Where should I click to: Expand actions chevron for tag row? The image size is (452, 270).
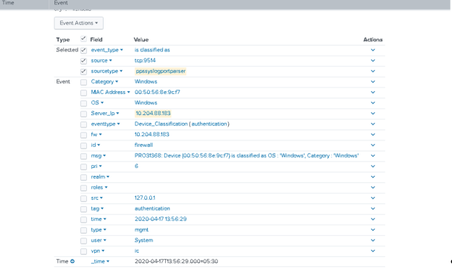[x=373, y=208]
